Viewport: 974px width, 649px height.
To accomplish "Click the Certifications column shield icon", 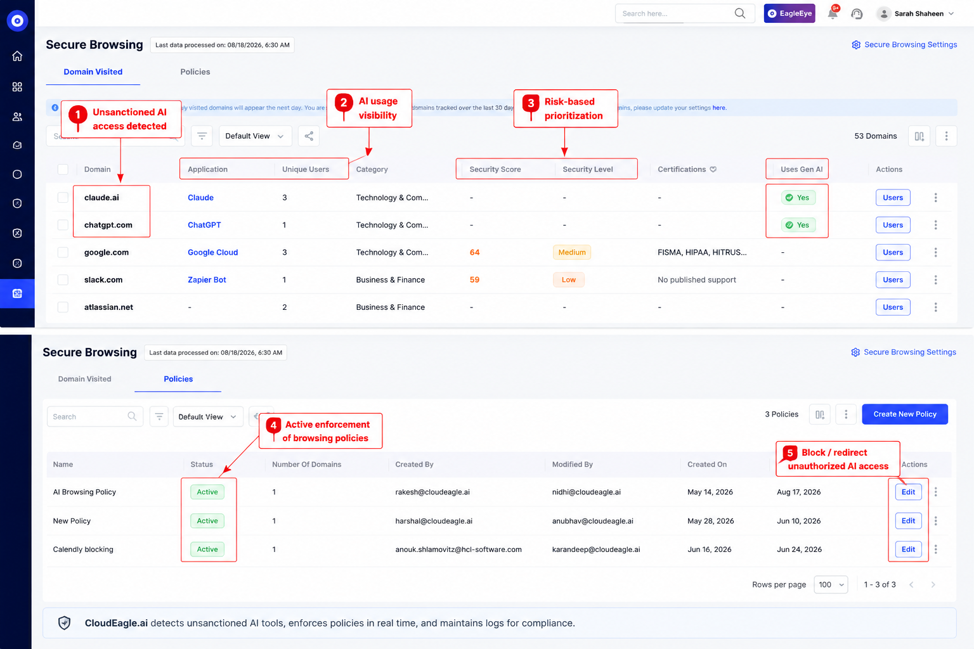I will [713, 169].
